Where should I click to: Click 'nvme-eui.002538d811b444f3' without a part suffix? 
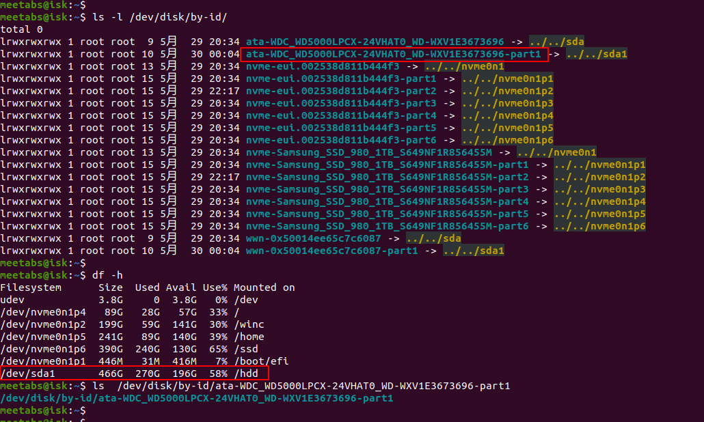click(323, 66)
